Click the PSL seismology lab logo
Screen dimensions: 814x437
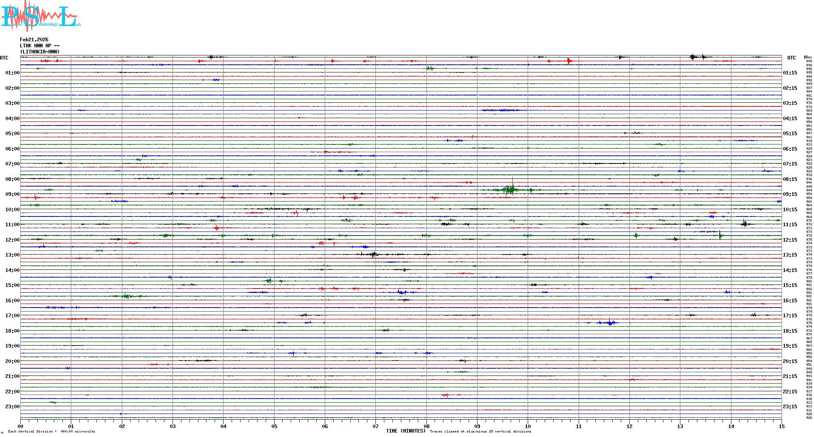[40, 16]
